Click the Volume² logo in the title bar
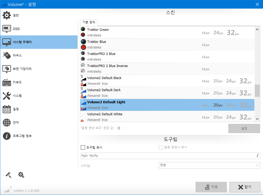The image size is (263, 195). pyautogui.click(x=4, y=5)
